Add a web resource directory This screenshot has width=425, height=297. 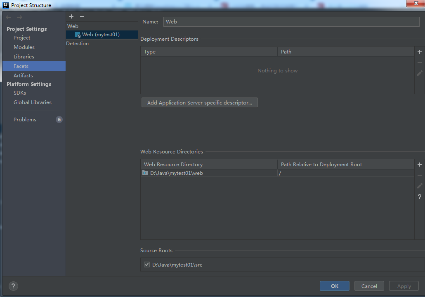[x=420, y=165]
